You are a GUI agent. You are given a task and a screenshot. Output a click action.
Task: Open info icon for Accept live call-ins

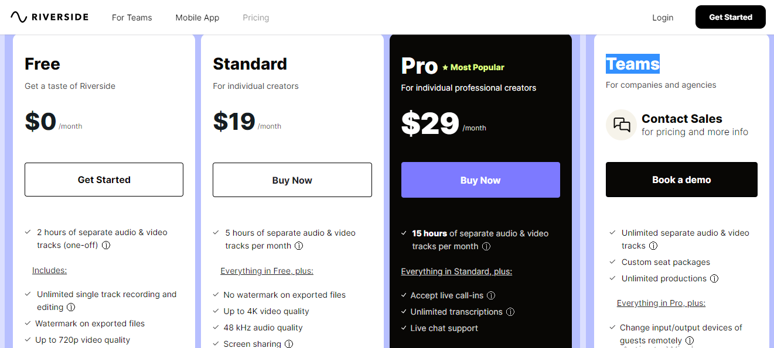[x=491, y=296]
